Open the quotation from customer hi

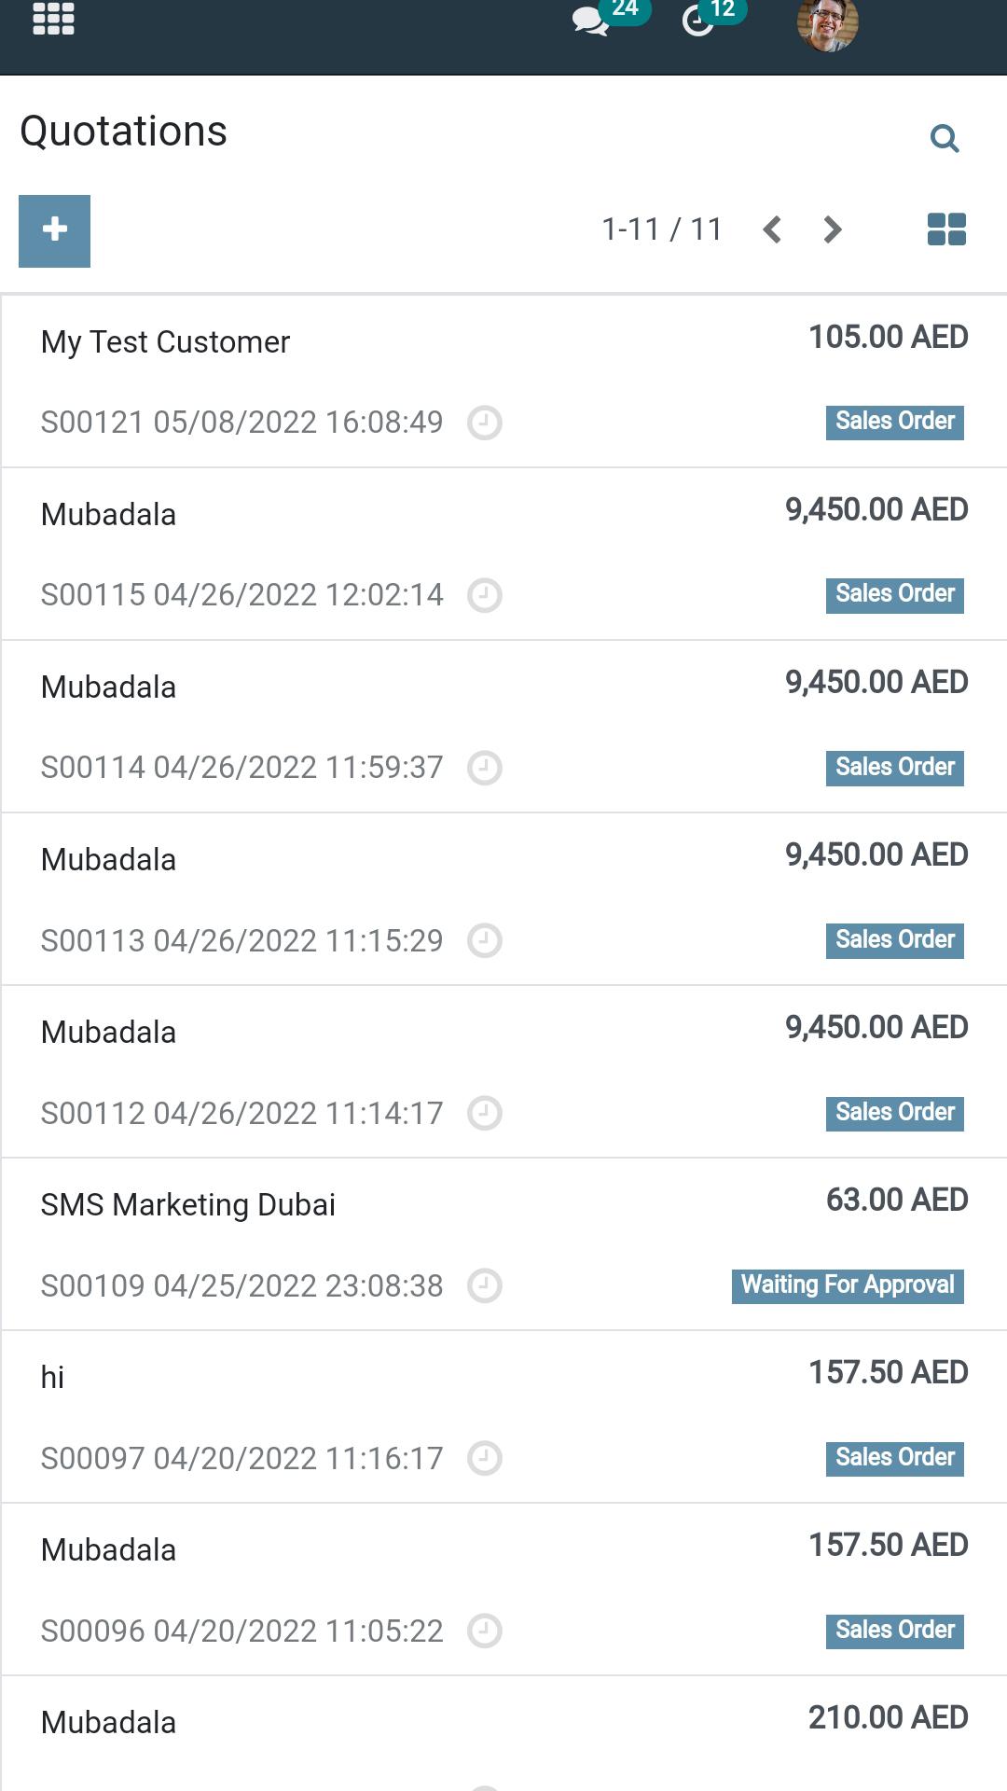pos(504,1417)
